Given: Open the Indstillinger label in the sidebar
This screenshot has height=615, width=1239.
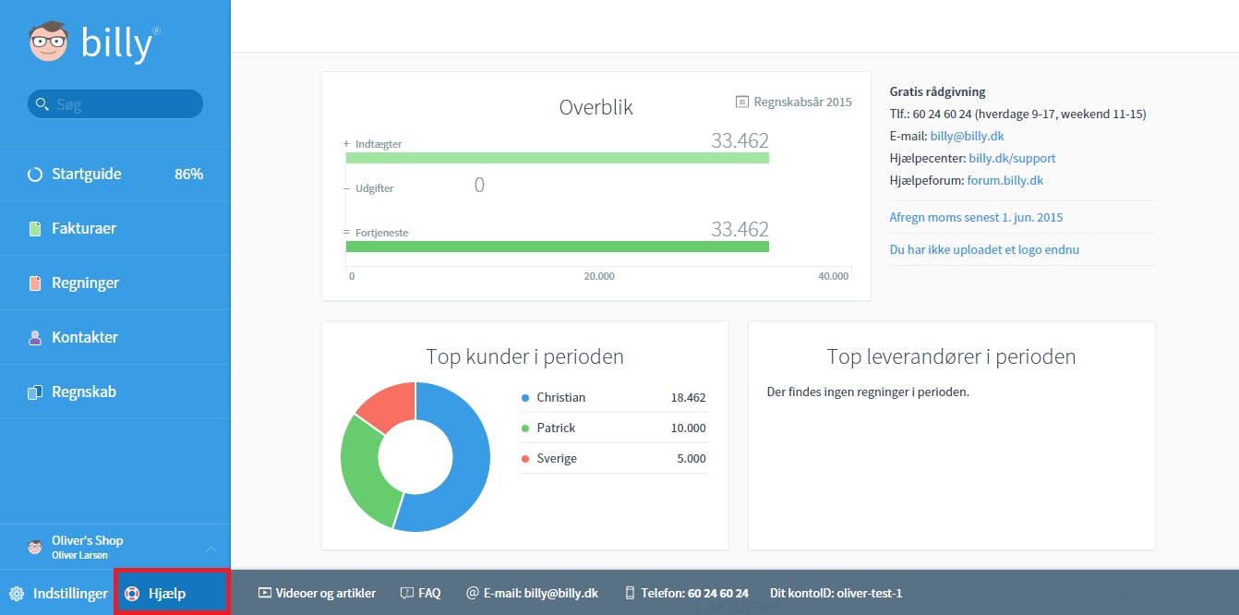Looking at the screenshot, I should pyautogui.click(x=71, y=594).
